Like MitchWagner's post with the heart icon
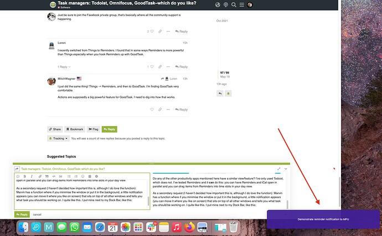This screenshot has width=382, height=236. coord(152,109)
